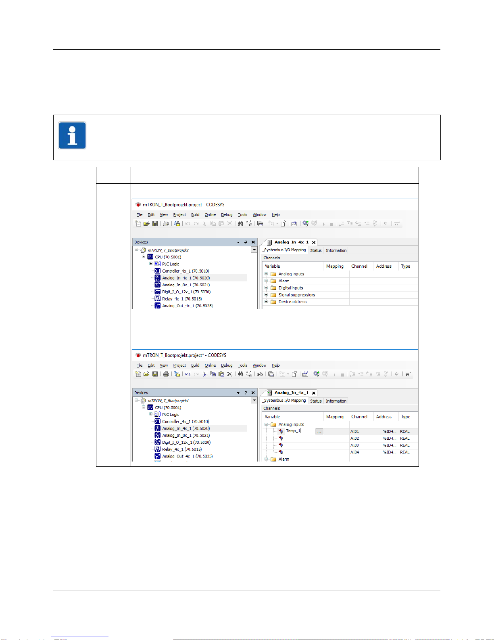The image size is (494, 640).
Task: Switch to Status tab in lower CODESYS window
Action: [316, 401]
